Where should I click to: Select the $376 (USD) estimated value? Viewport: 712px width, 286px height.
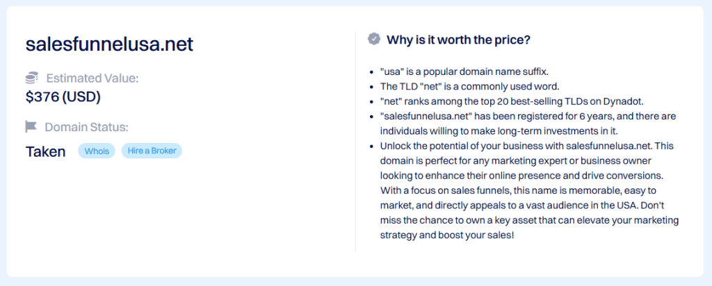pos(63,97)
